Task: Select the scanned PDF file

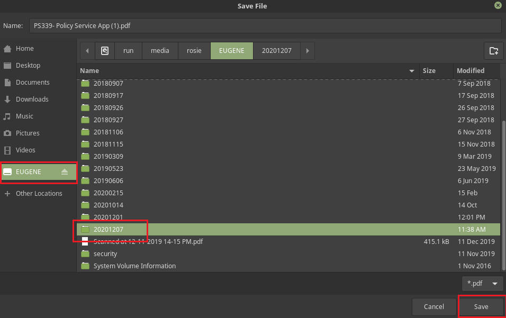Action: coord(148,242)
